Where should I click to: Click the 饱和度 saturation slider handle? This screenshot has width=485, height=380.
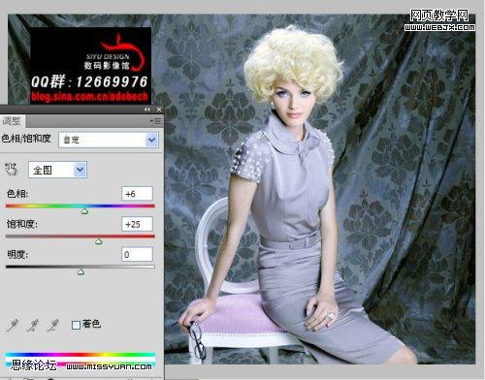(99, 241)
